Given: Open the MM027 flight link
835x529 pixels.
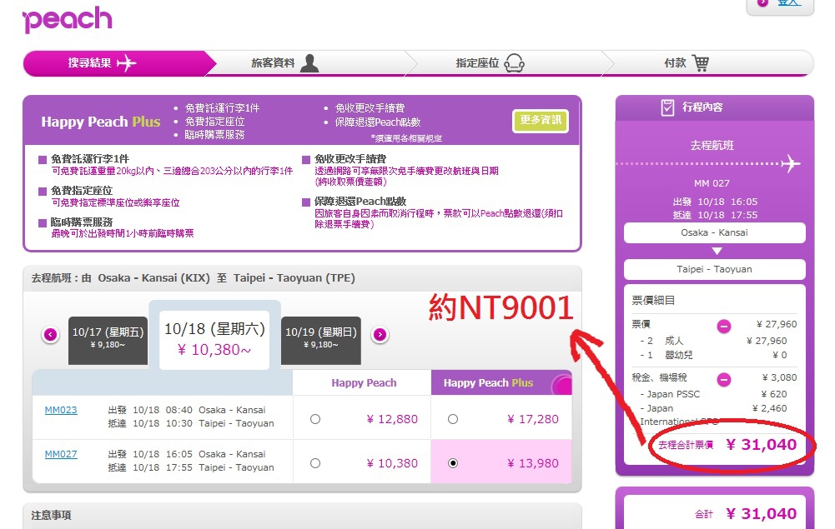Looking at the screenshot, I should pos(61,454).
